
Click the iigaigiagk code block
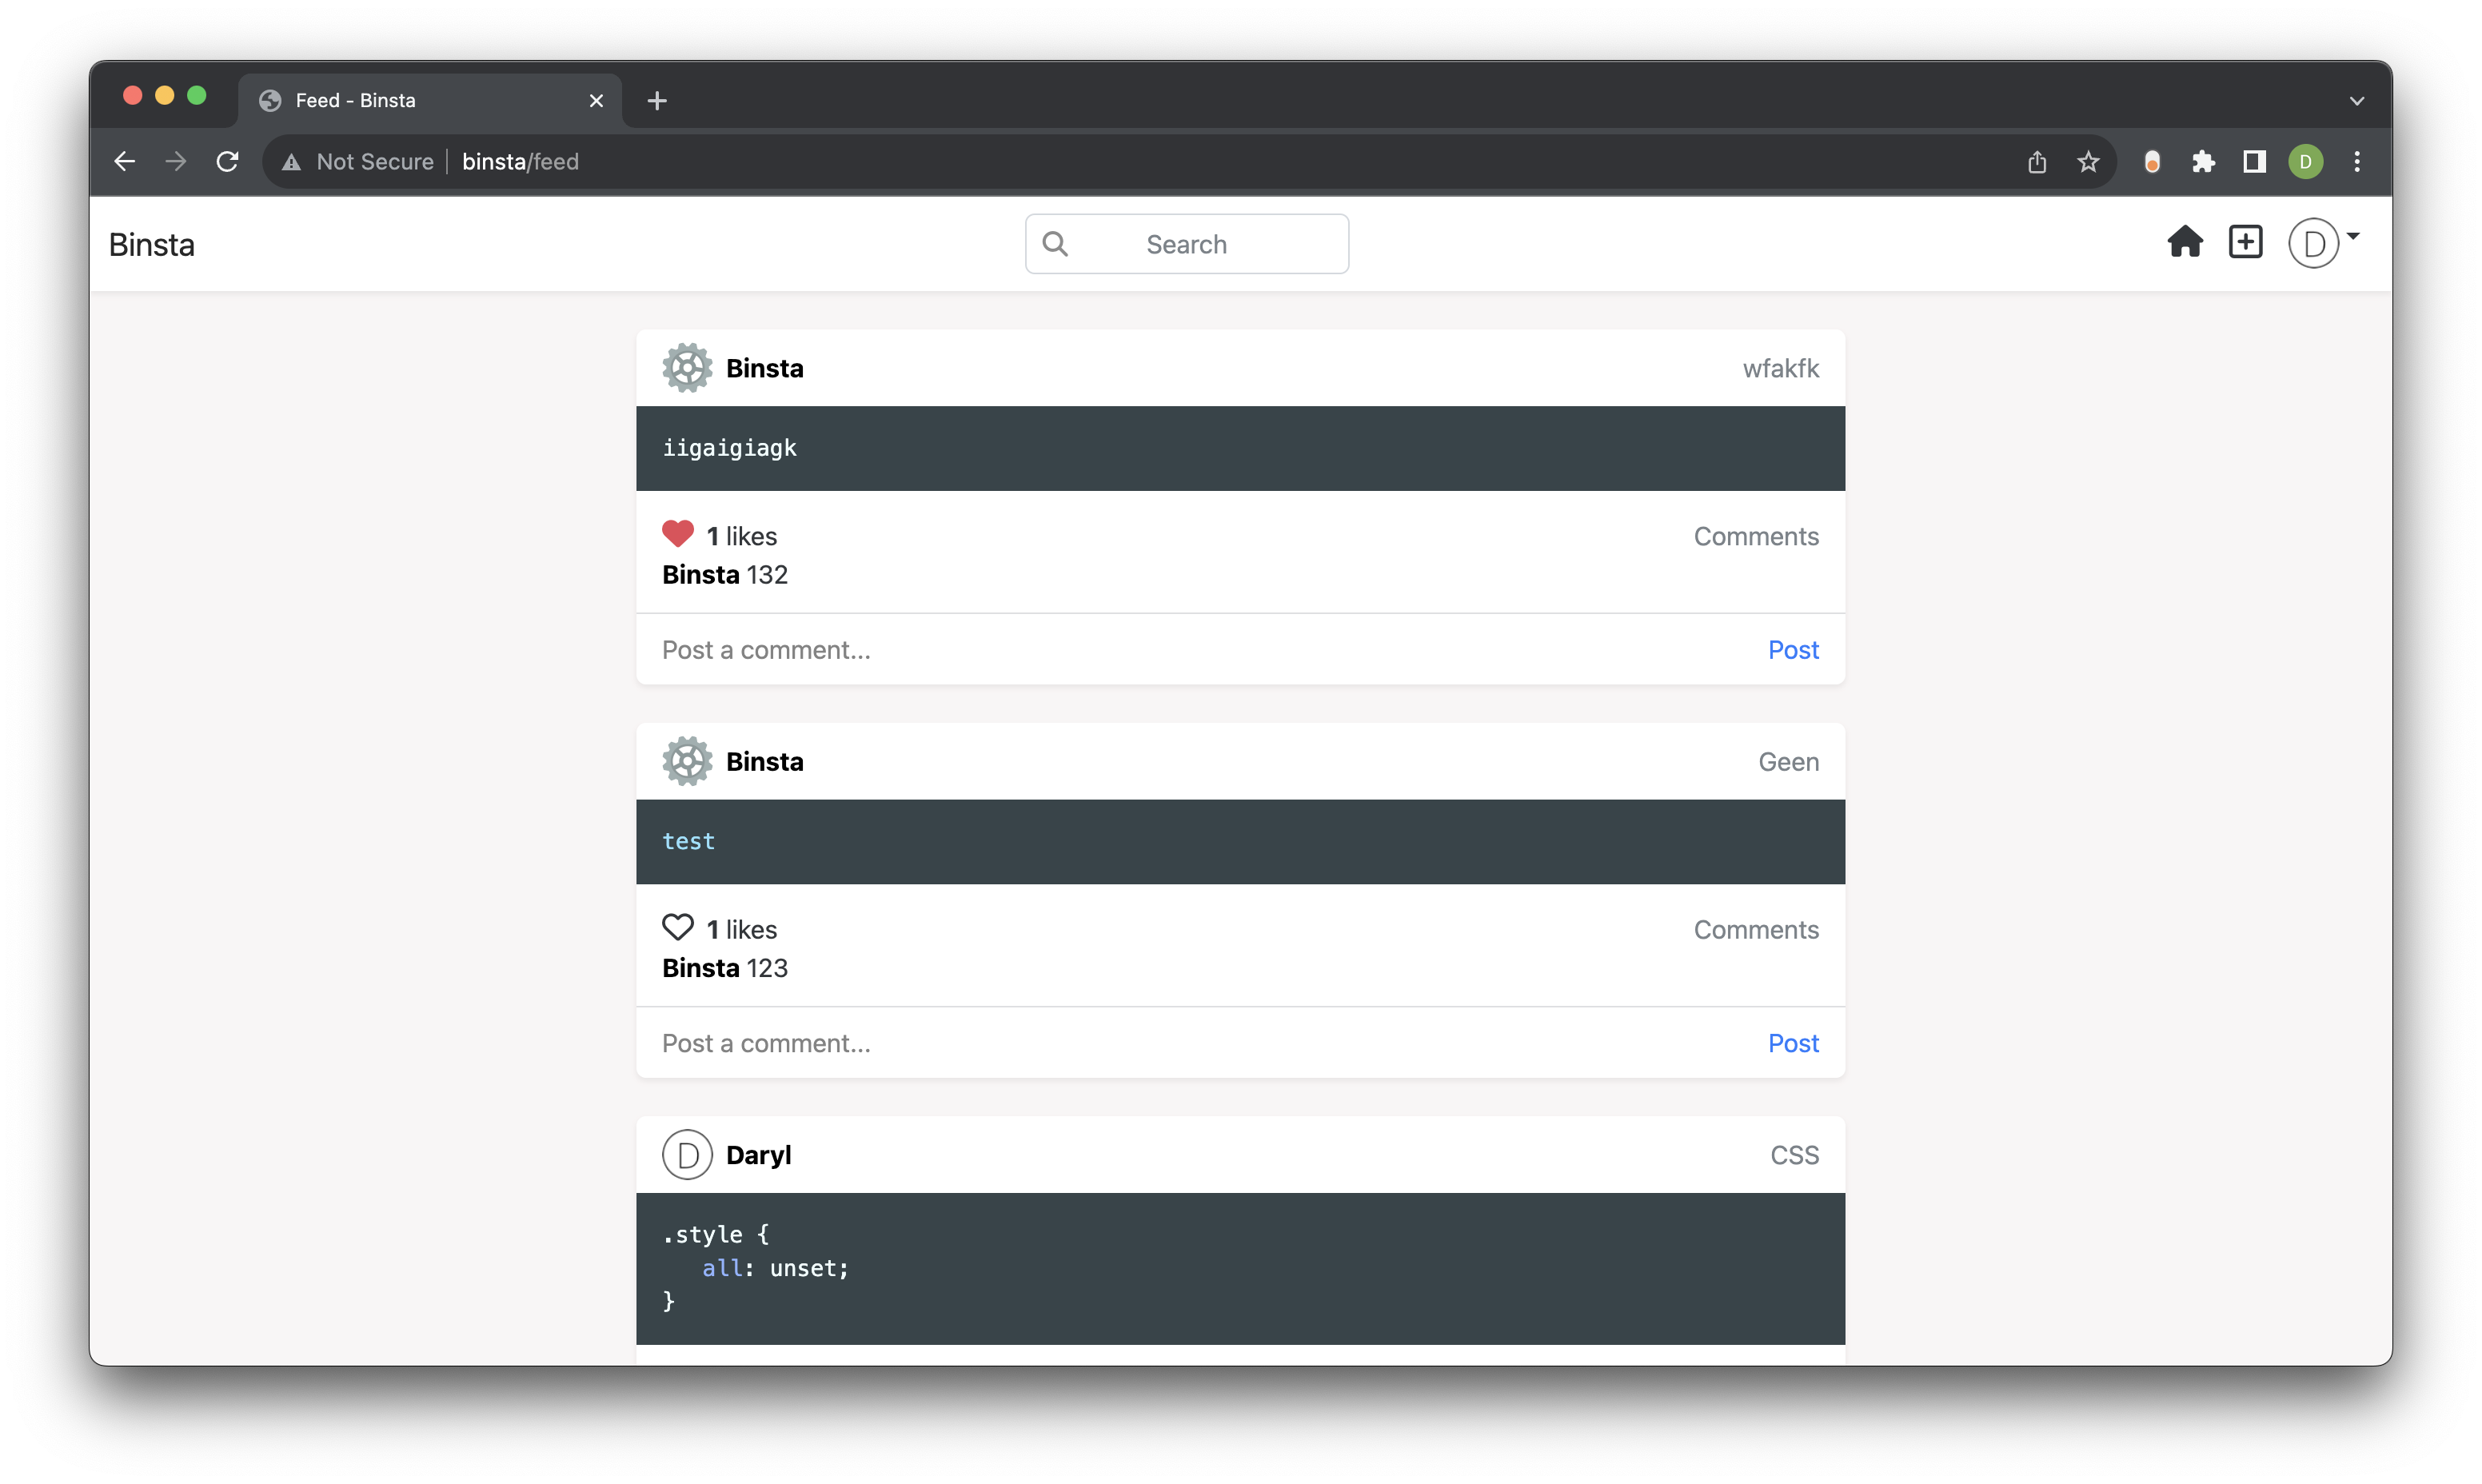click(1240, 448)
